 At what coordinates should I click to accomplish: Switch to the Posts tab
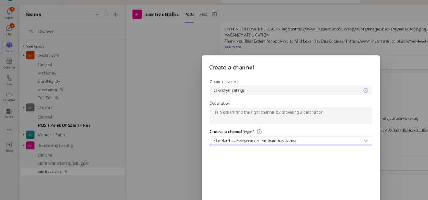[x=189, y=14]
